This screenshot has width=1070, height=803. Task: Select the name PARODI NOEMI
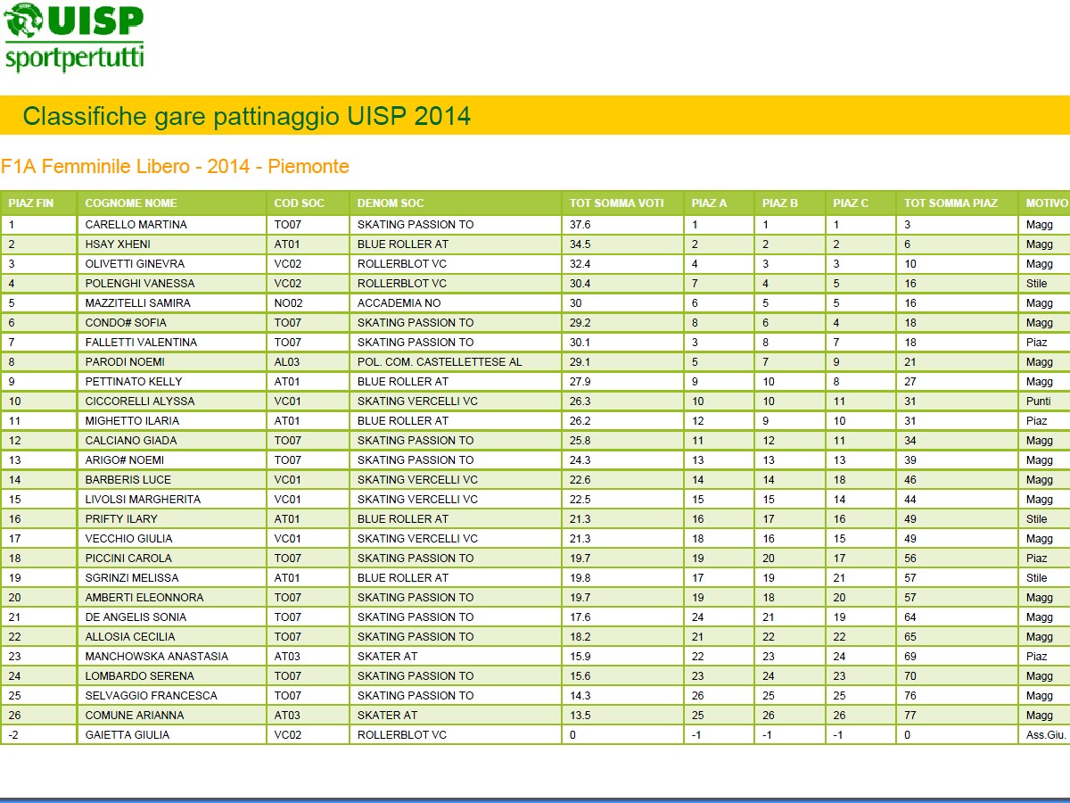[x=125, y=362]
